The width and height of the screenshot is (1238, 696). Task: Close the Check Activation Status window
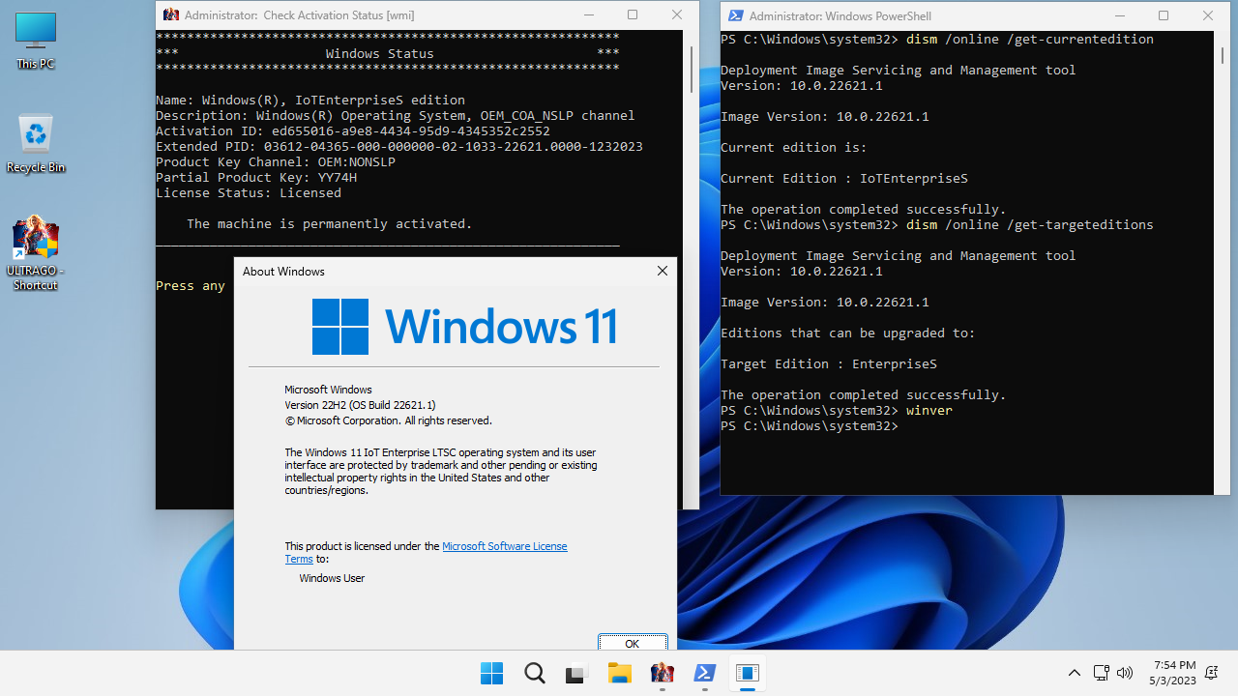coord(677,14)
